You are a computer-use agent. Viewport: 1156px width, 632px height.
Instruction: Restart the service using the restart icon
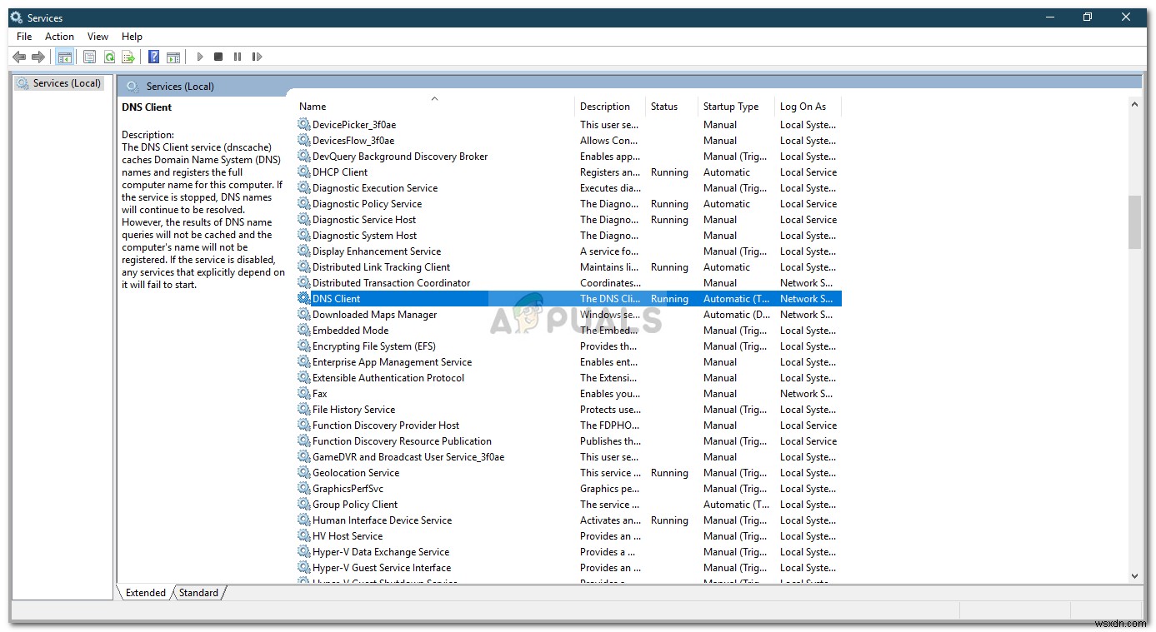click(x=258, y=56)
